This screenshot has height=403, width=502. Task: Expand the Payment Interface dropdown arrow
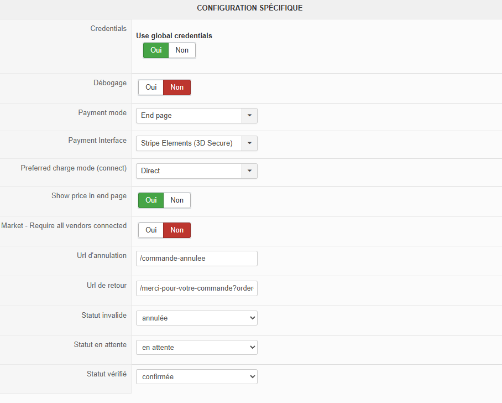click(x=249, y=143)
